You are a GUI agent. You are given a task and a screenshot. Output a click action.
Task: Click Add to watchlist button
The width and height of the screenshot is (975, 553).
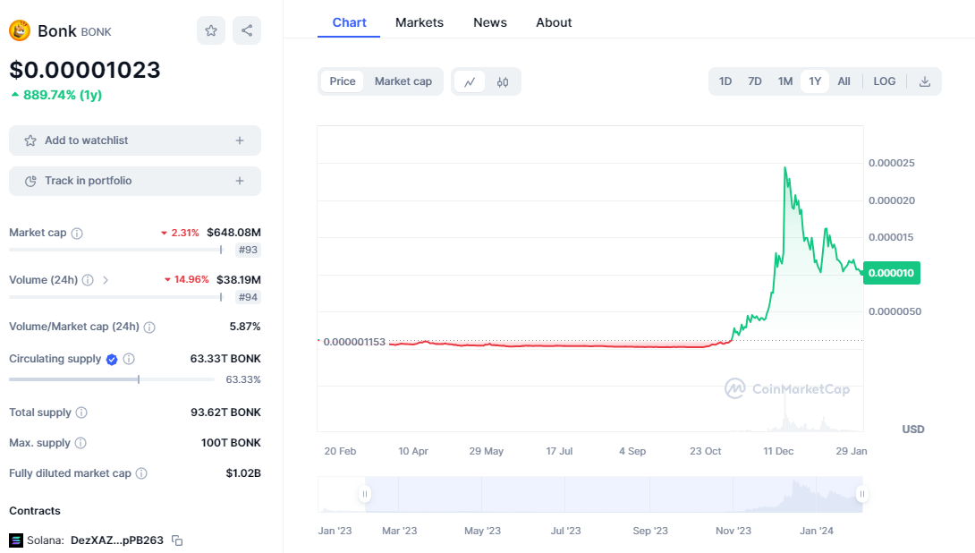135,140
